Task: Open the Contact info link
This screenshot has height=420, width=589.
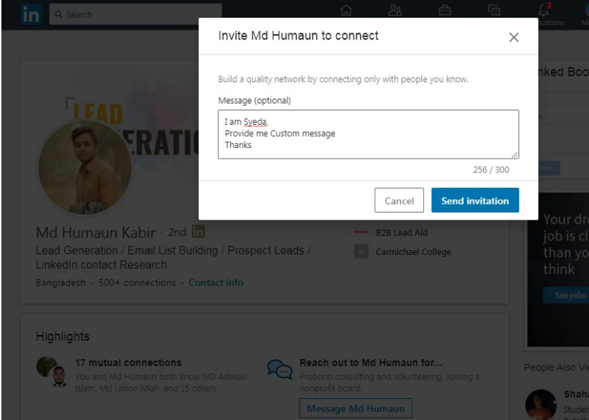Action: coord(215,282)
